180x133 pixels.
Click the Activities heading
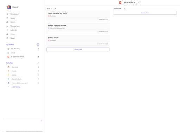click(9, 63)
